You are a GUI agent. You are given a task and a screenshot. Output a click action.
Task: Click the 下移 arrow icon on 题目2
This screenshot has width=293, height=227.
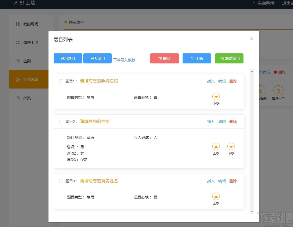[231, 146]
